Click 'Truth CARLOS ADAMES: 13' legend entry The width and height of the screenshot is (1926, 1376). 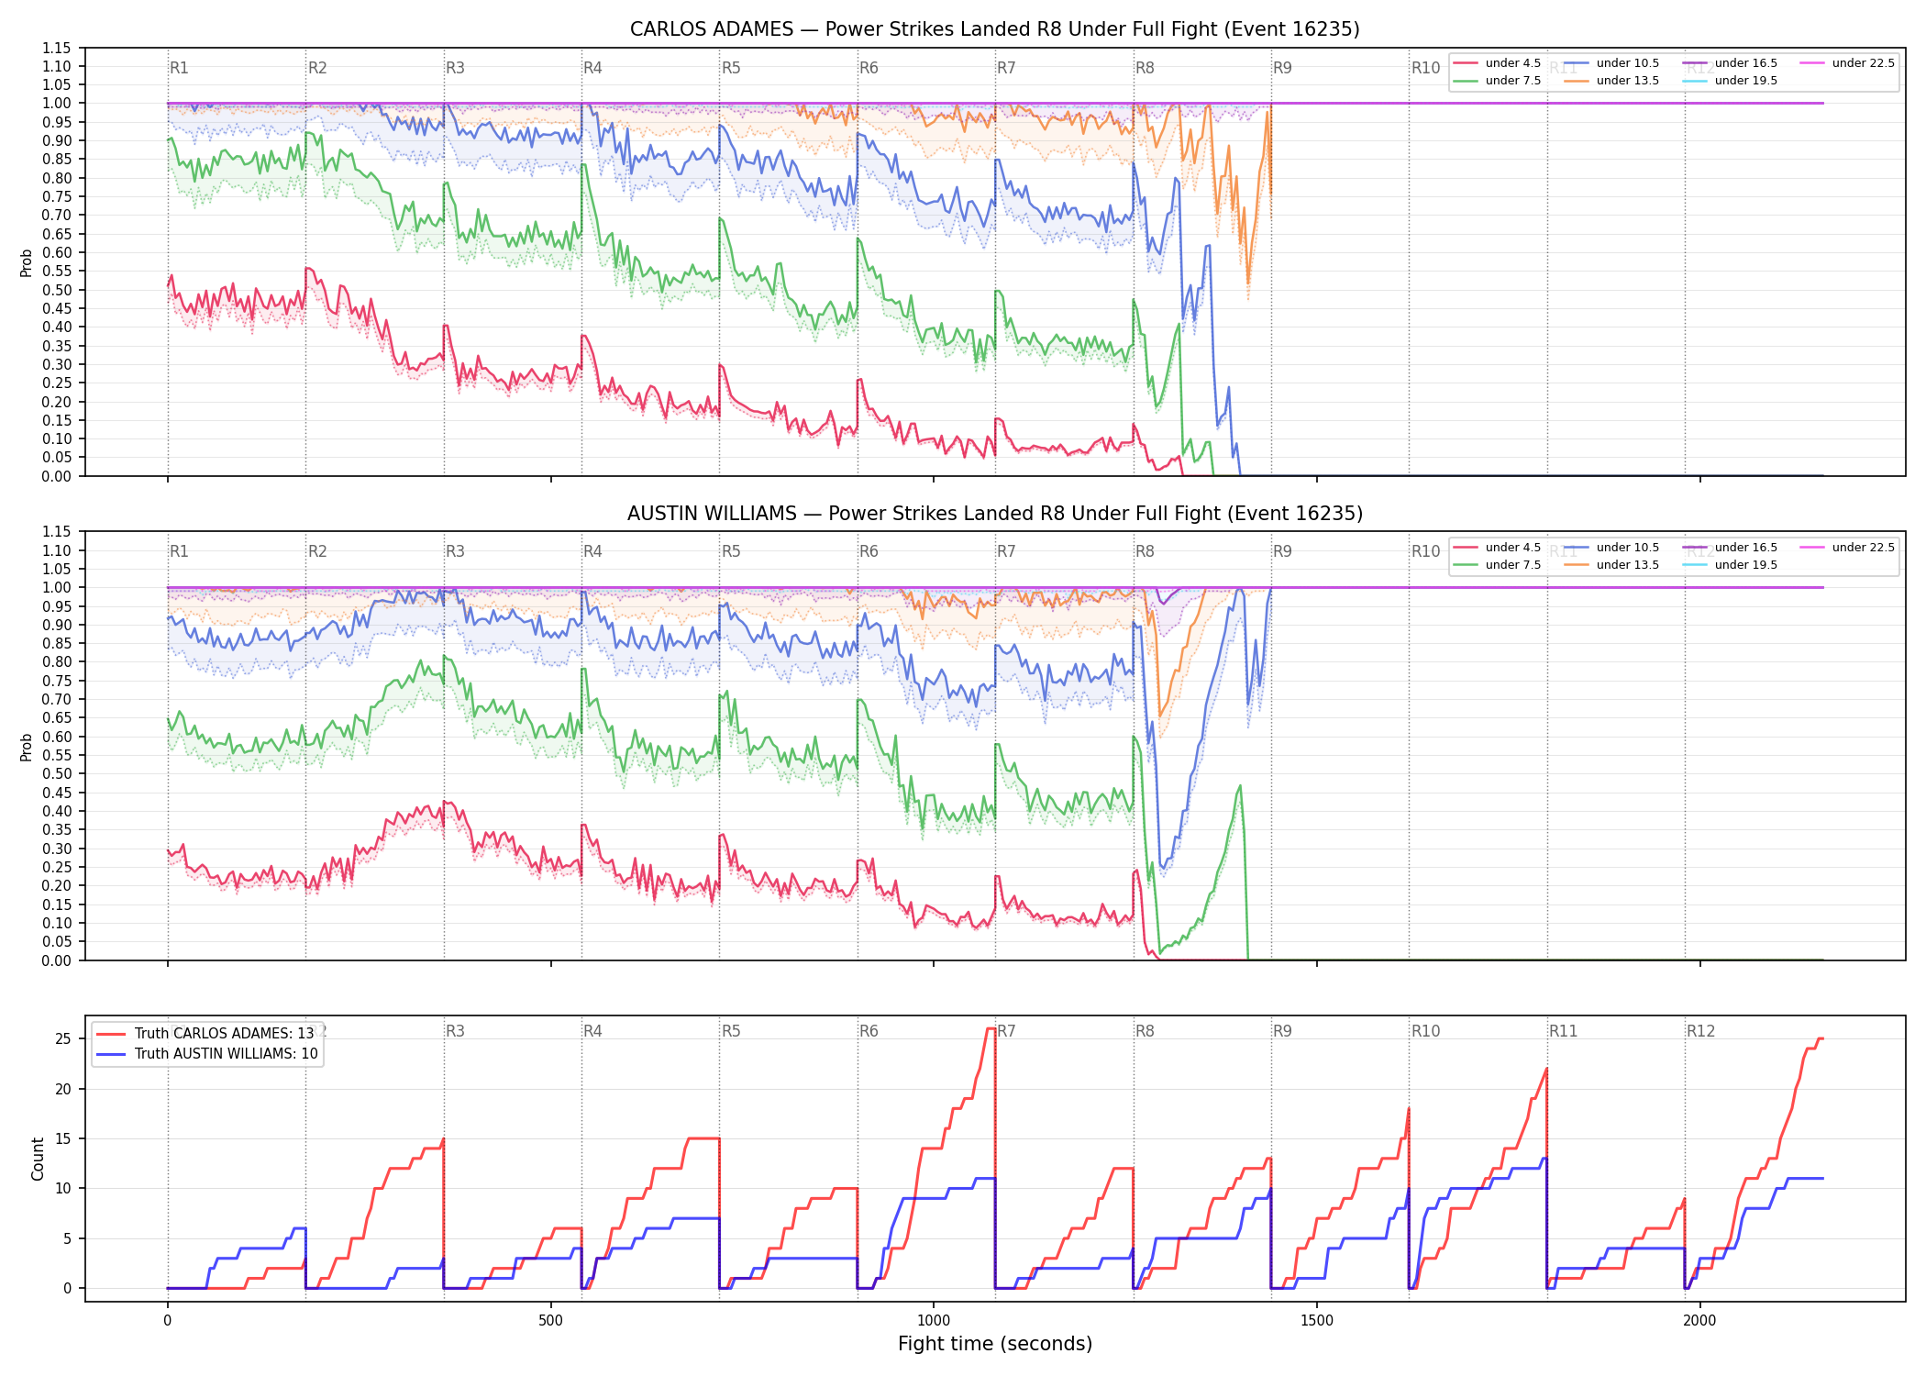pos(224,1034)
